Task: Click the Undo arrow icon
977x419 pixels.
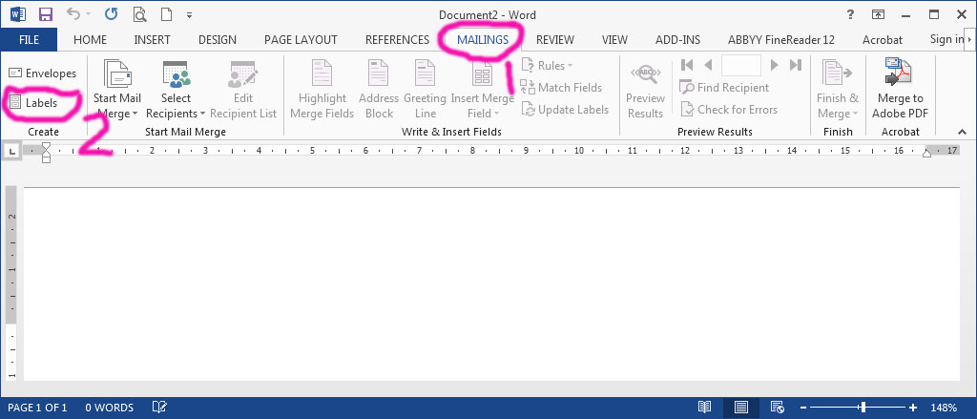Action: [73, 13]
